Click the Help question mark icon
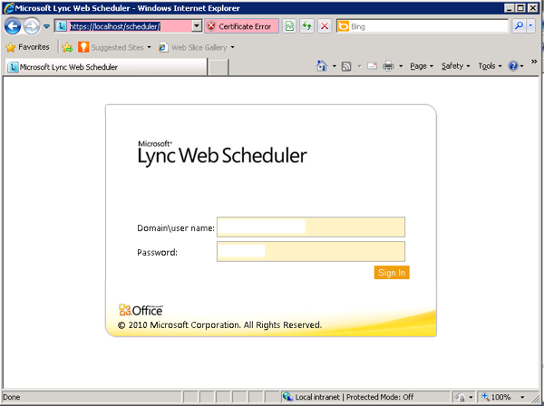 [x=513, y=66]
